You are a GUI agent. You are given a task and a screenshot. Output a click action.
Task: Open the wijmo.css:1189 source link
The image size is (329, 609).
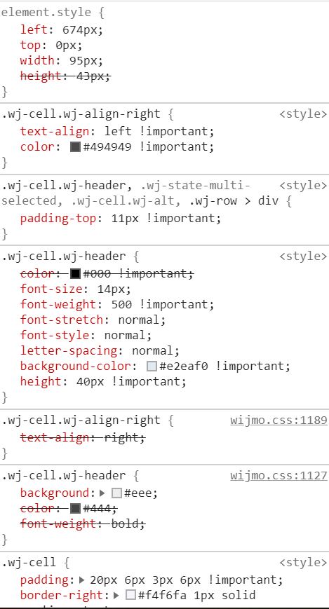point(278,420)
